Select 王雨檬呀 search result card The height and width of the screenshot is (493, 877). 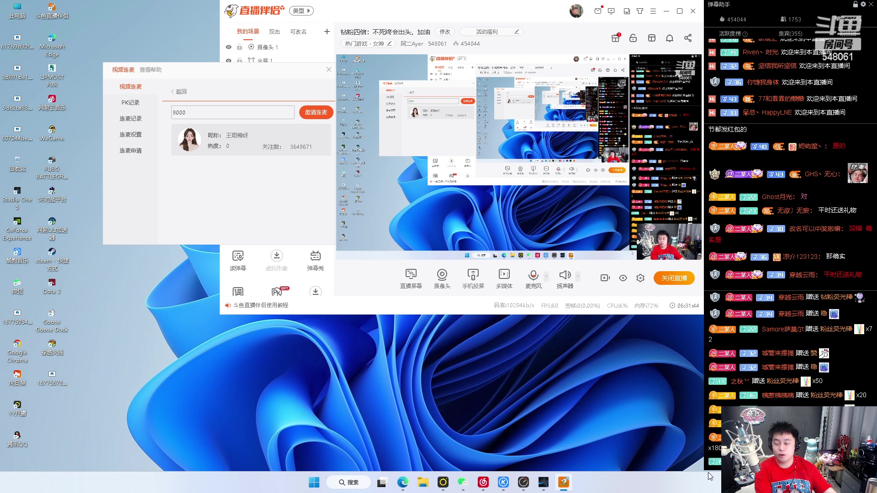click(251, 140)
